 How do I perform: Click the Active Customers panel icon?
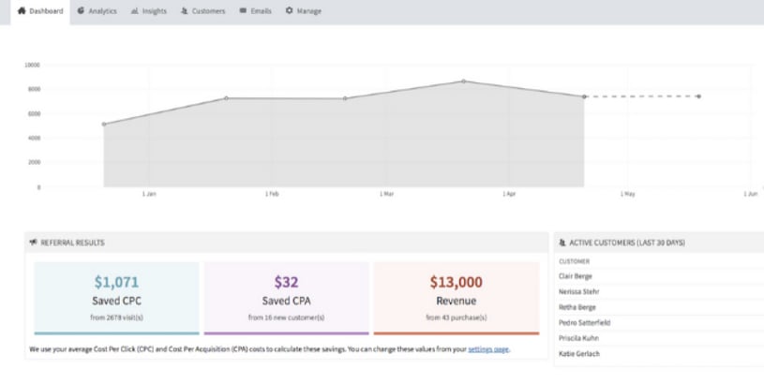pos(562,243)
